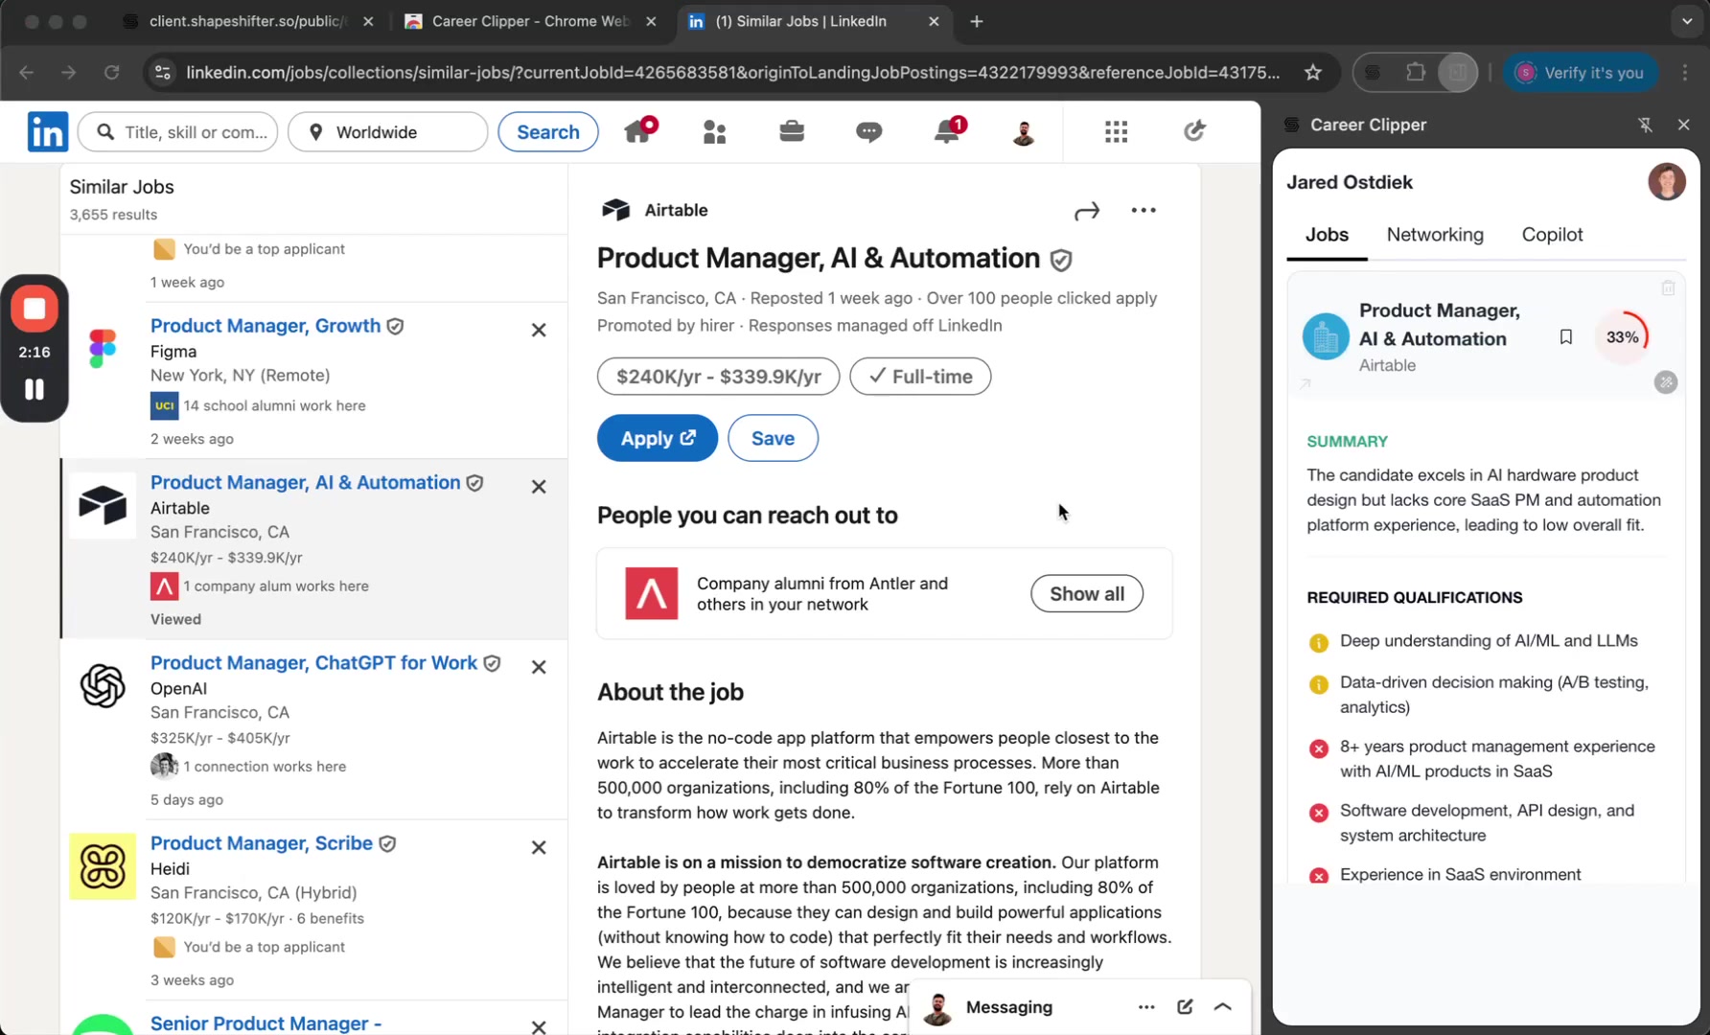Bookmark the job in Career Clipper

(1566, 336)
